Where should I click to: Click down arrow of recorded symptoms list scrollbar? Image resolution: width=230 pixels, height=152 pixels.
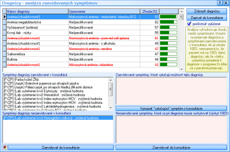click(111, 108)
